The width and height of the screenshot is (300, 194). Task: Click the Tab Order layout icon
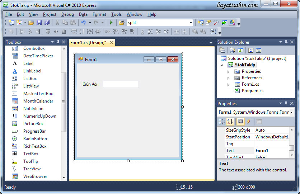pos(213,32)
